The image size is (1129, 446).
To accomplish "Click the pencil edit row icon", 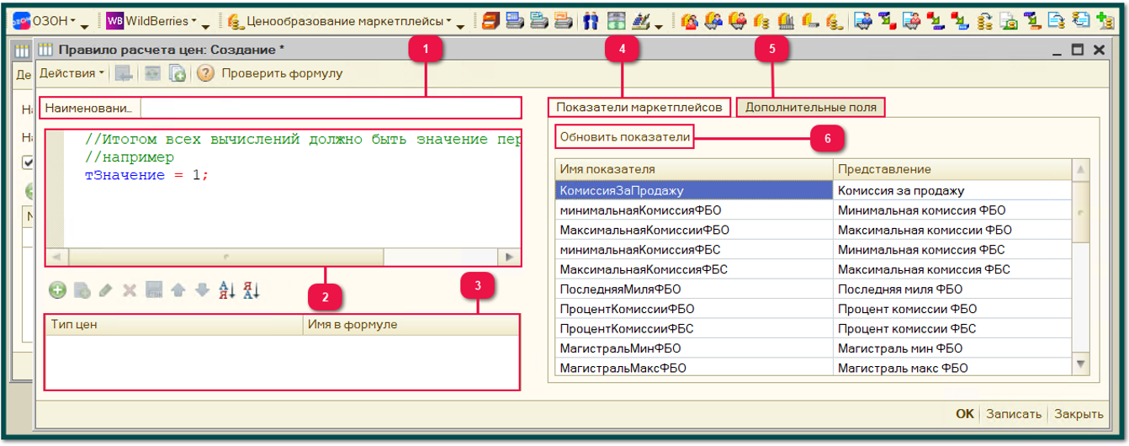I will click(105, 290).
